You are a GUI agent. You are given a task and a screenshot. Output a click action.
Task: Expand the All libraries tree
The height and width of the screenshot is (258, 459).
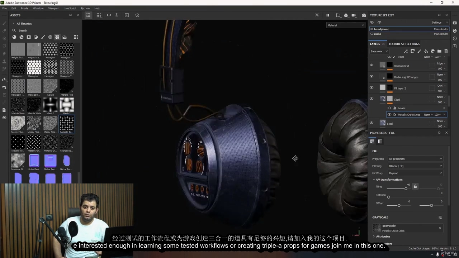14,24
